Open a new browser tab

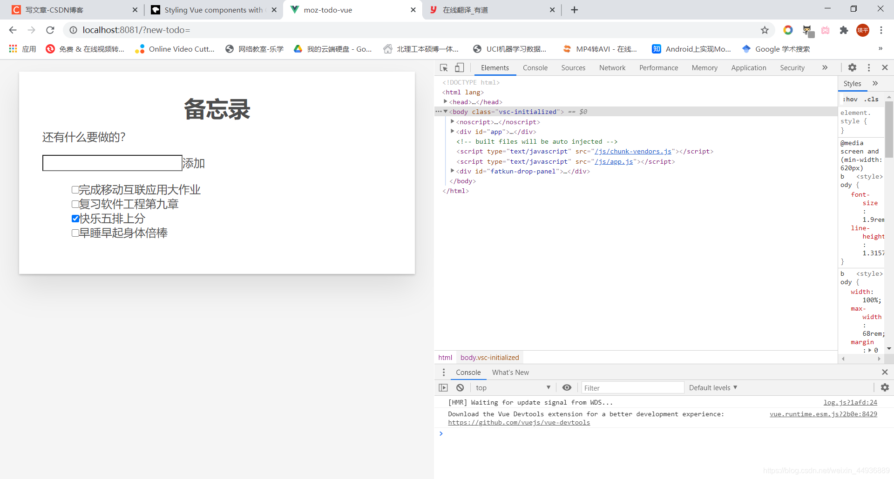point(575,10)
